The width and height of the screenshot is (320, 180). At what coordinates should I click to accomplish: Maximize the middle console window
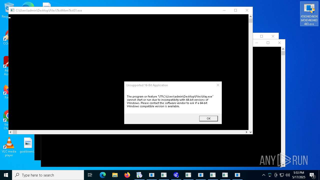point(268,43)
